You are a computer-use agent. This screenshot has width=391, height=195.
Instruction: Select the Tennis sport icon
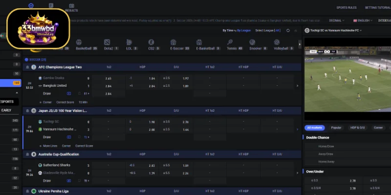tap(230, 42)
